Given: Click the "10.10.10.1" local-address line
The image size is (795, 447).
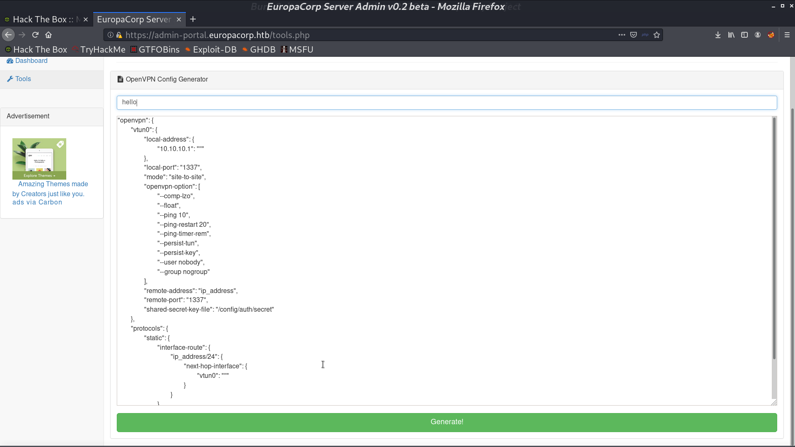Looking at the screenshot, I should coord(181,149).
